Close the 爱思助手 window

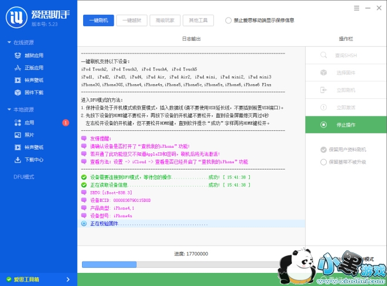coord(379,8)
